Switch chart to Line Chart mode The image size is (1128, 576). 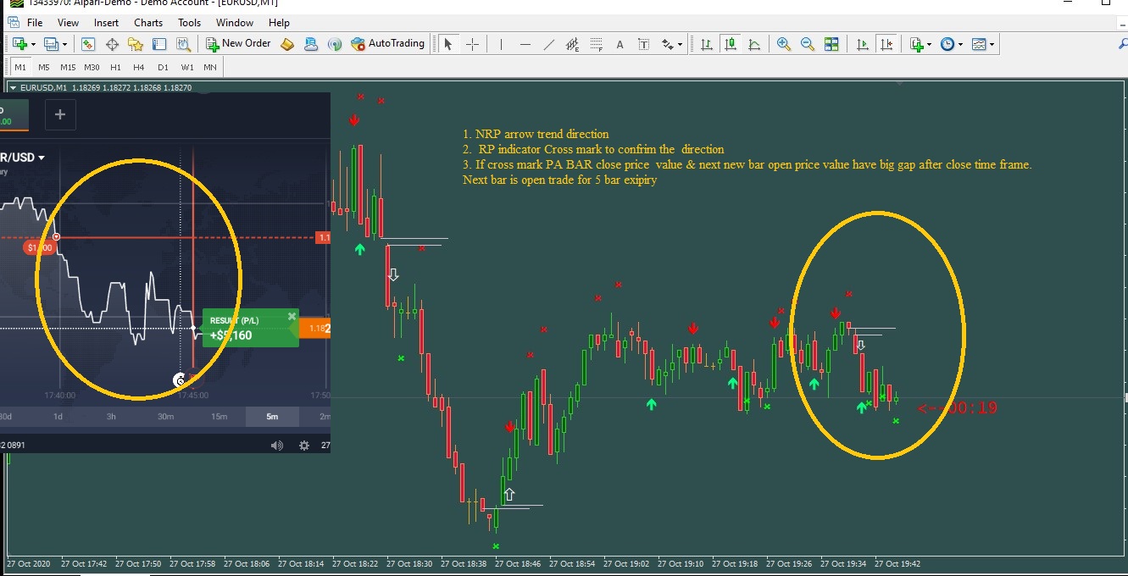pyautogui.click(x=753, y=44)
